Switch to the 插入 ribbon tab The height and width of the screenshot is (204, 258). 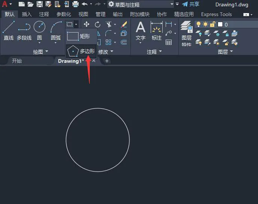(27, 14)
